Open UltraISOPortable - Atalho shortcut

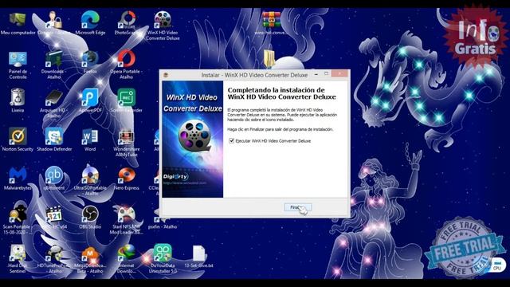(90, 181)
